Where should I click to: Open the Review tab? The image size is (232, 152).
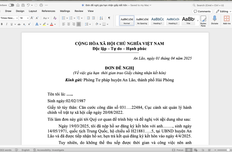coord(79,11)
